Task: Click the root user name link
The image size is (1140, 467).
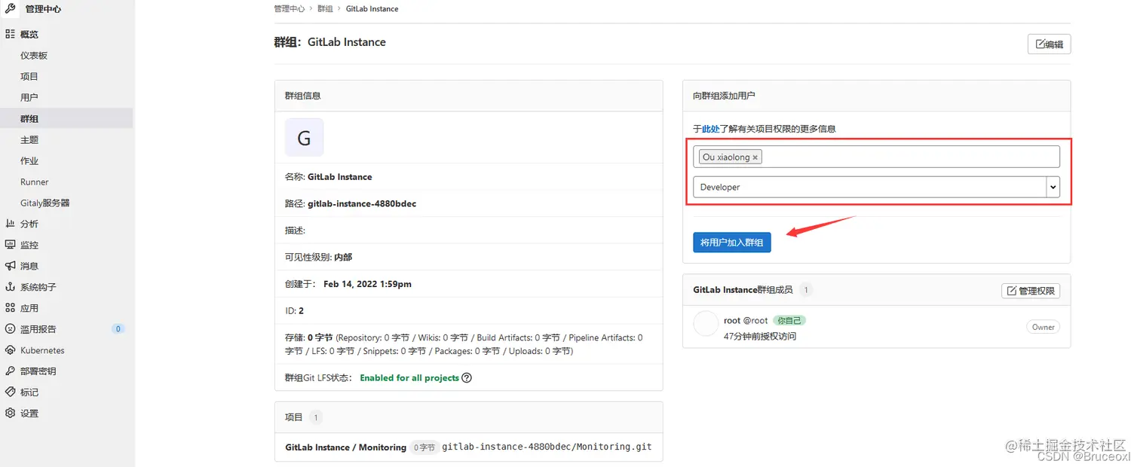Action: click(x=732, y=321)
